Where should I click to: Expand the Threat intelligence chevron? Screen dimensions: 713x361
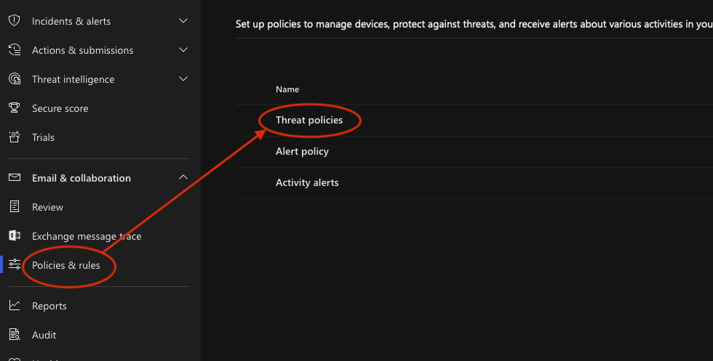pyautogui.click(x=183, y=79)
